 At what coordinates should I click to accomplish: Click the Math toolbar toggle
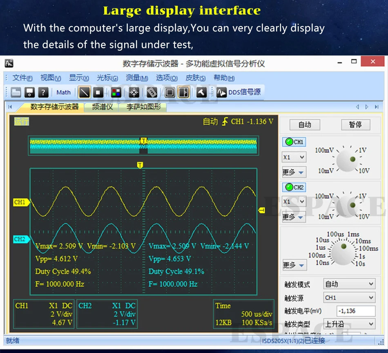tap(63, 92)
